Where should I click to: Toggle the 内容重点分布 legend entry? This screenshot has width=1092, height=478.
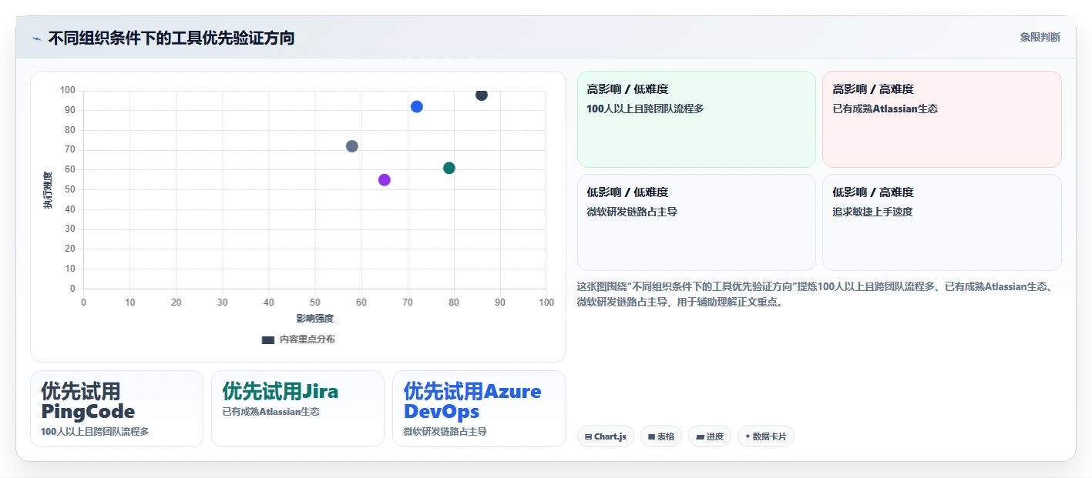(x=298, y=339)
